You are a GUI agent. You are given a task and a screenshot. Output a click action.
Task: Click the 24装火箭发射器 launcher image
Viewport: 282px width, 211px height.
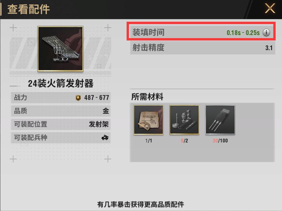[x=60, y=49]
